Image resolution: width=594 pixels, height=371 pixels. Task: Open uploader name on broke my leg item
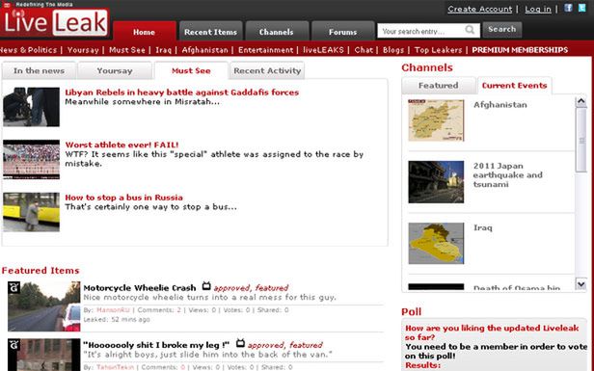click(x=115, y=367)
